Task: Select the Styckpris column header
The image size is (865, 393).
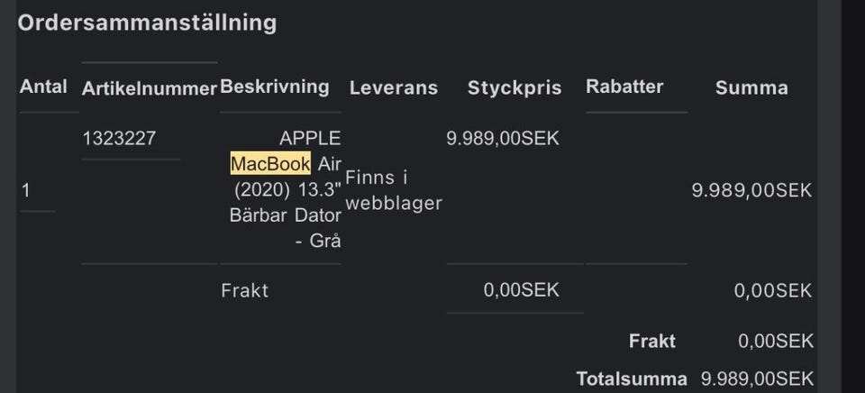Action: tap(514, 87)
